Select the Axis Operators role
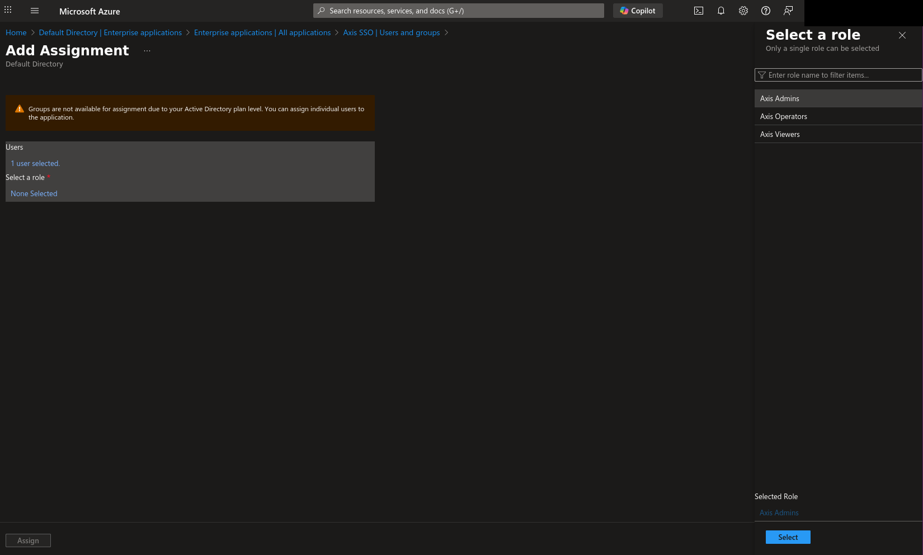Image resolution: width=923 pixels, height=555 pixels. 783,116
